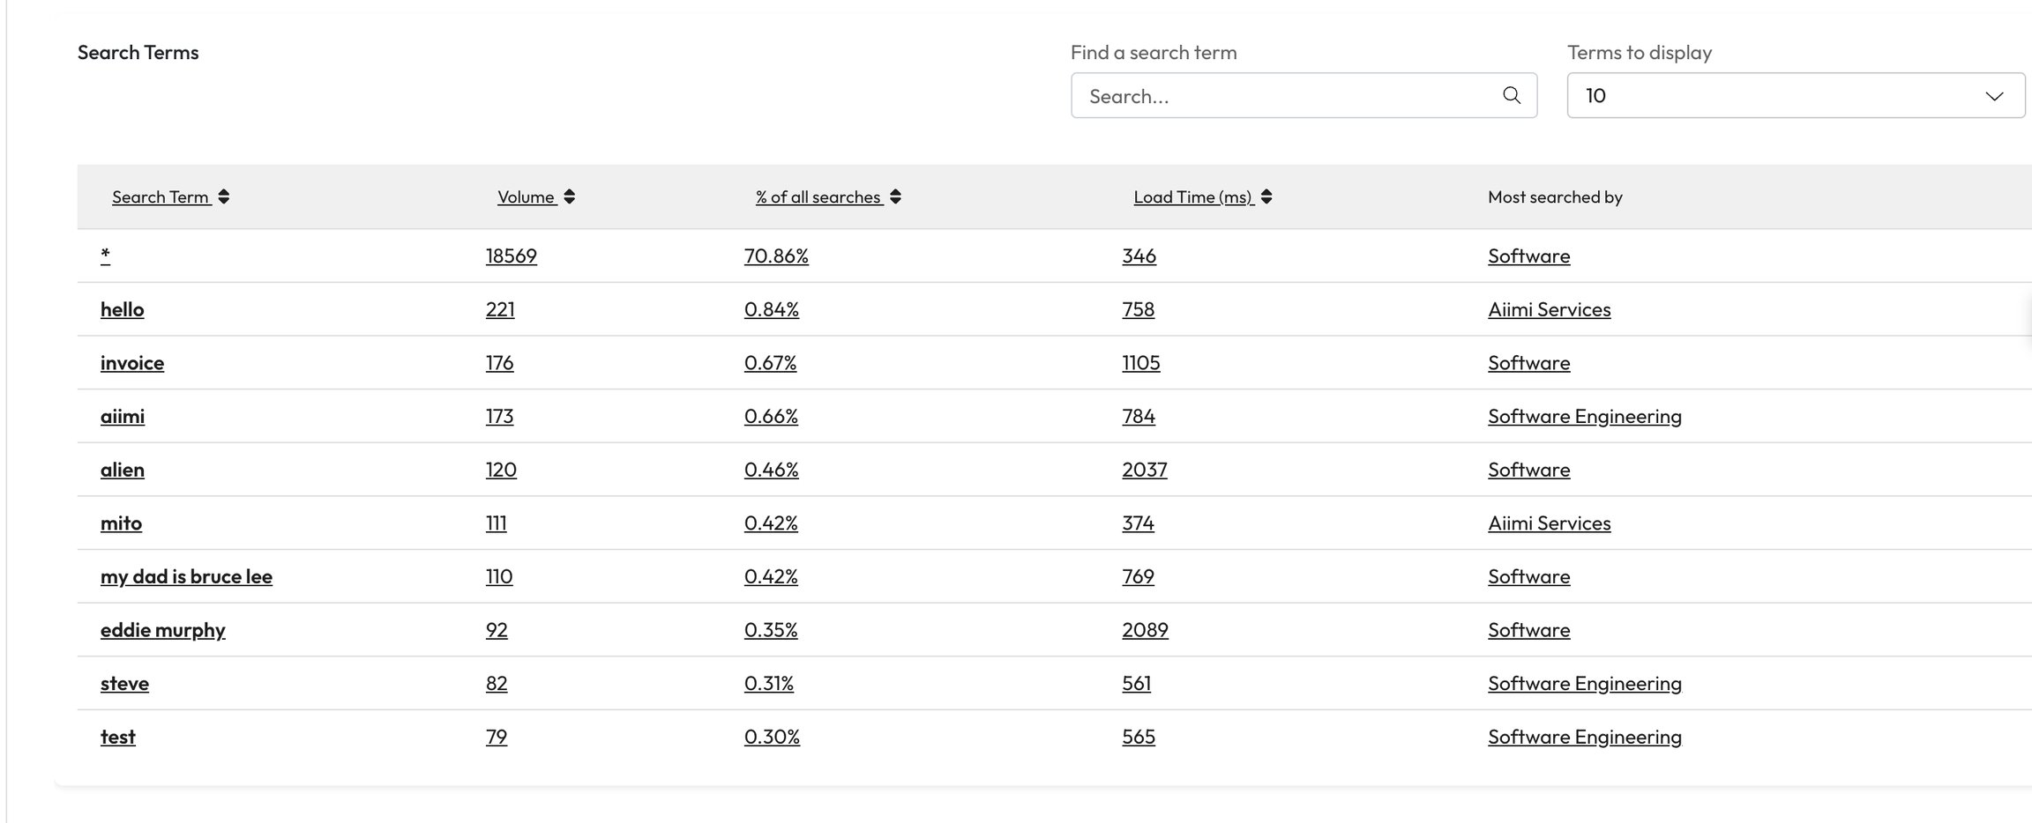Click Software Engineering in the aiimi row
Viewport: 2032px width, 823px height.
point(1584,416)
